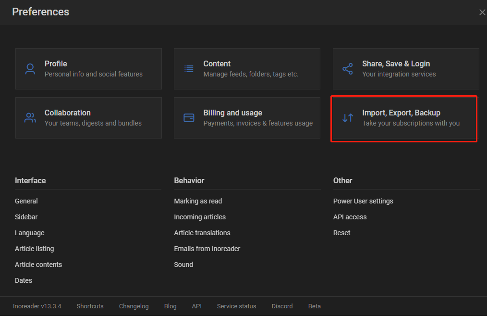Open API access settings
487x316 pixels.
click(x=350, y=217)
